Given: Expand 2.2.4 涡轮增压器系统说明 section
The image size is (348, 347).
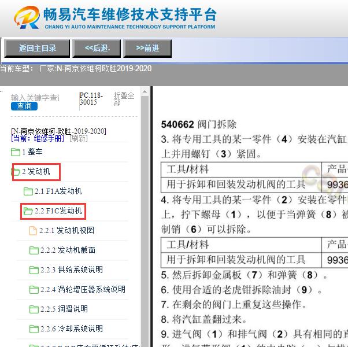Looking at the screenshot, I should [83, 289].
